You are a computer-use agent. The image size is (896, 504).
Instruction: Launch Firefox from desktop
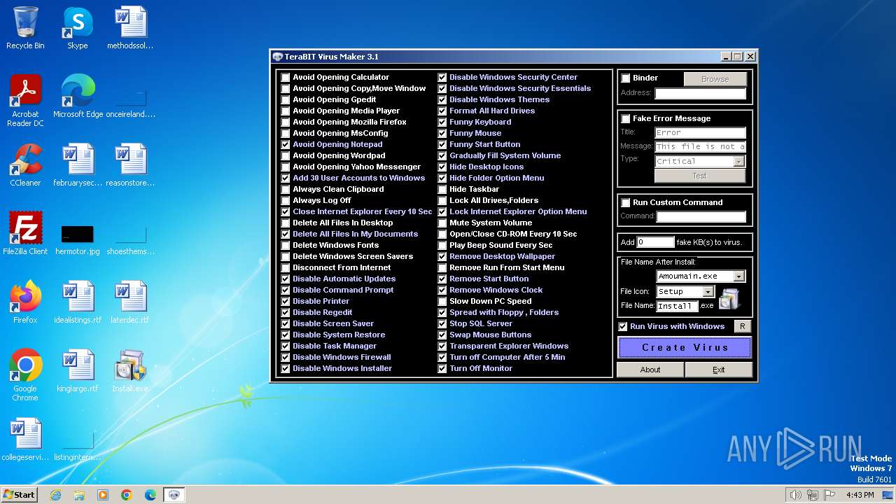pos(25,302)
